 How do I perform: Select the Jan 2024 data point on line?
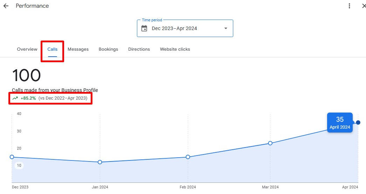click(100, 162)
